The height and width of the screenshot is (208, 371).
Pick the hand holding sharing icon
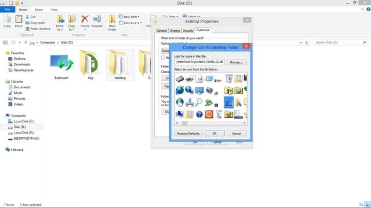tap(218, 80)
